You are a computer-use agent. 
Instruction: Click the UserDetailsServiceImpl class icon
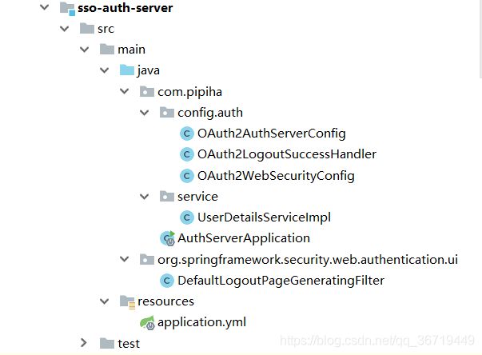pyautogui.click(x=186, y=217)
